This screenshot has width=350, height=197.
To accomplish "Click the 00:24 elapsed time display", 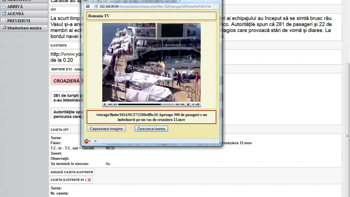I will [x=113, y=104].
